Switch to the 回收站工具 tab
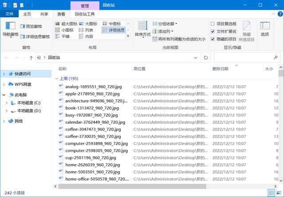 [x=85, y=14]
